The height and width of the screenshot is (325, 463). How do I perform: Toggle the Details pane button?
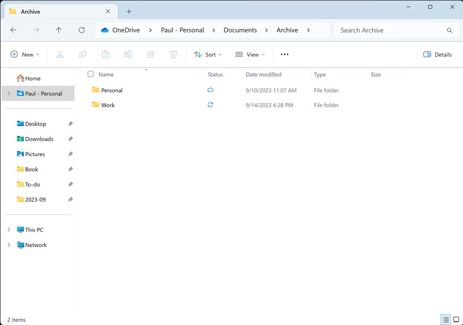(438, 54)
